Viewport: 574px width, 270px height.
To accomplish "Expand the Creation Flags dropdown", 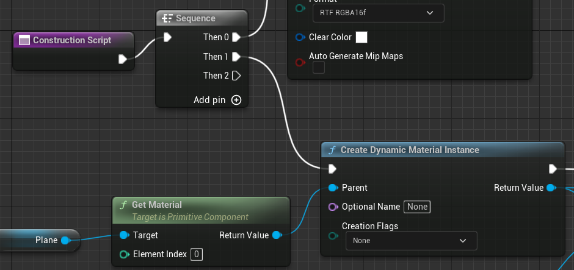I will coord(410,241).
